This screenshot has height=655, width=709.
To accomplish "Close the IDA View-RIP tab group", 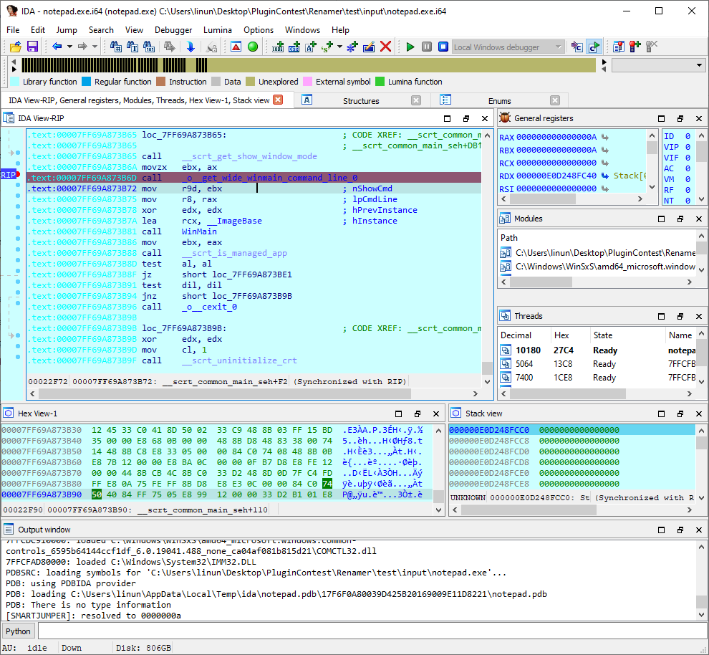I will (279, 100).
